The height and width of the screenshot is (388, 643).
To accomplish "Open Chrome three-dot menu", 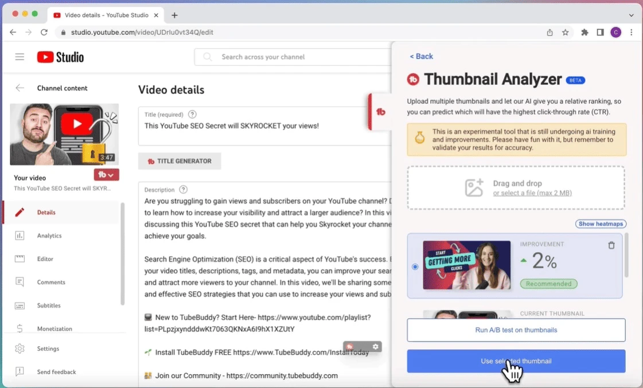I will point(632,32).
